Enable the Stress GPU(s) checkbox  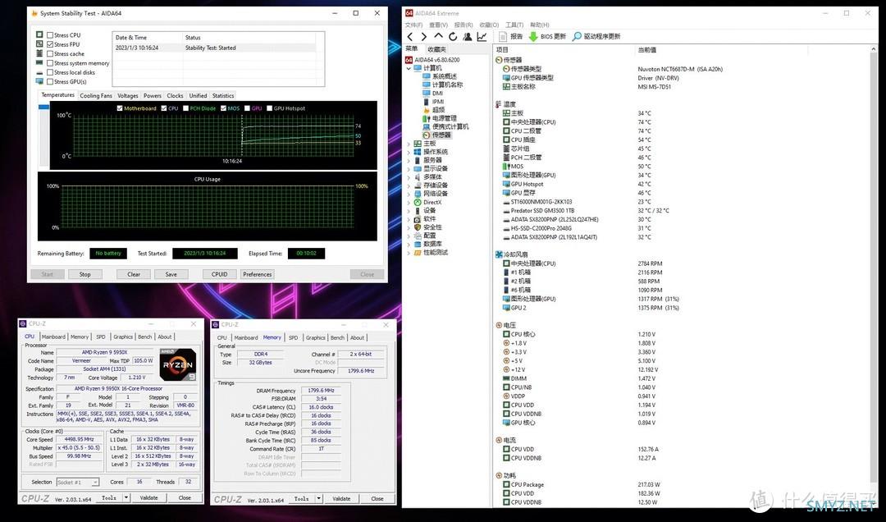(50, 82)
